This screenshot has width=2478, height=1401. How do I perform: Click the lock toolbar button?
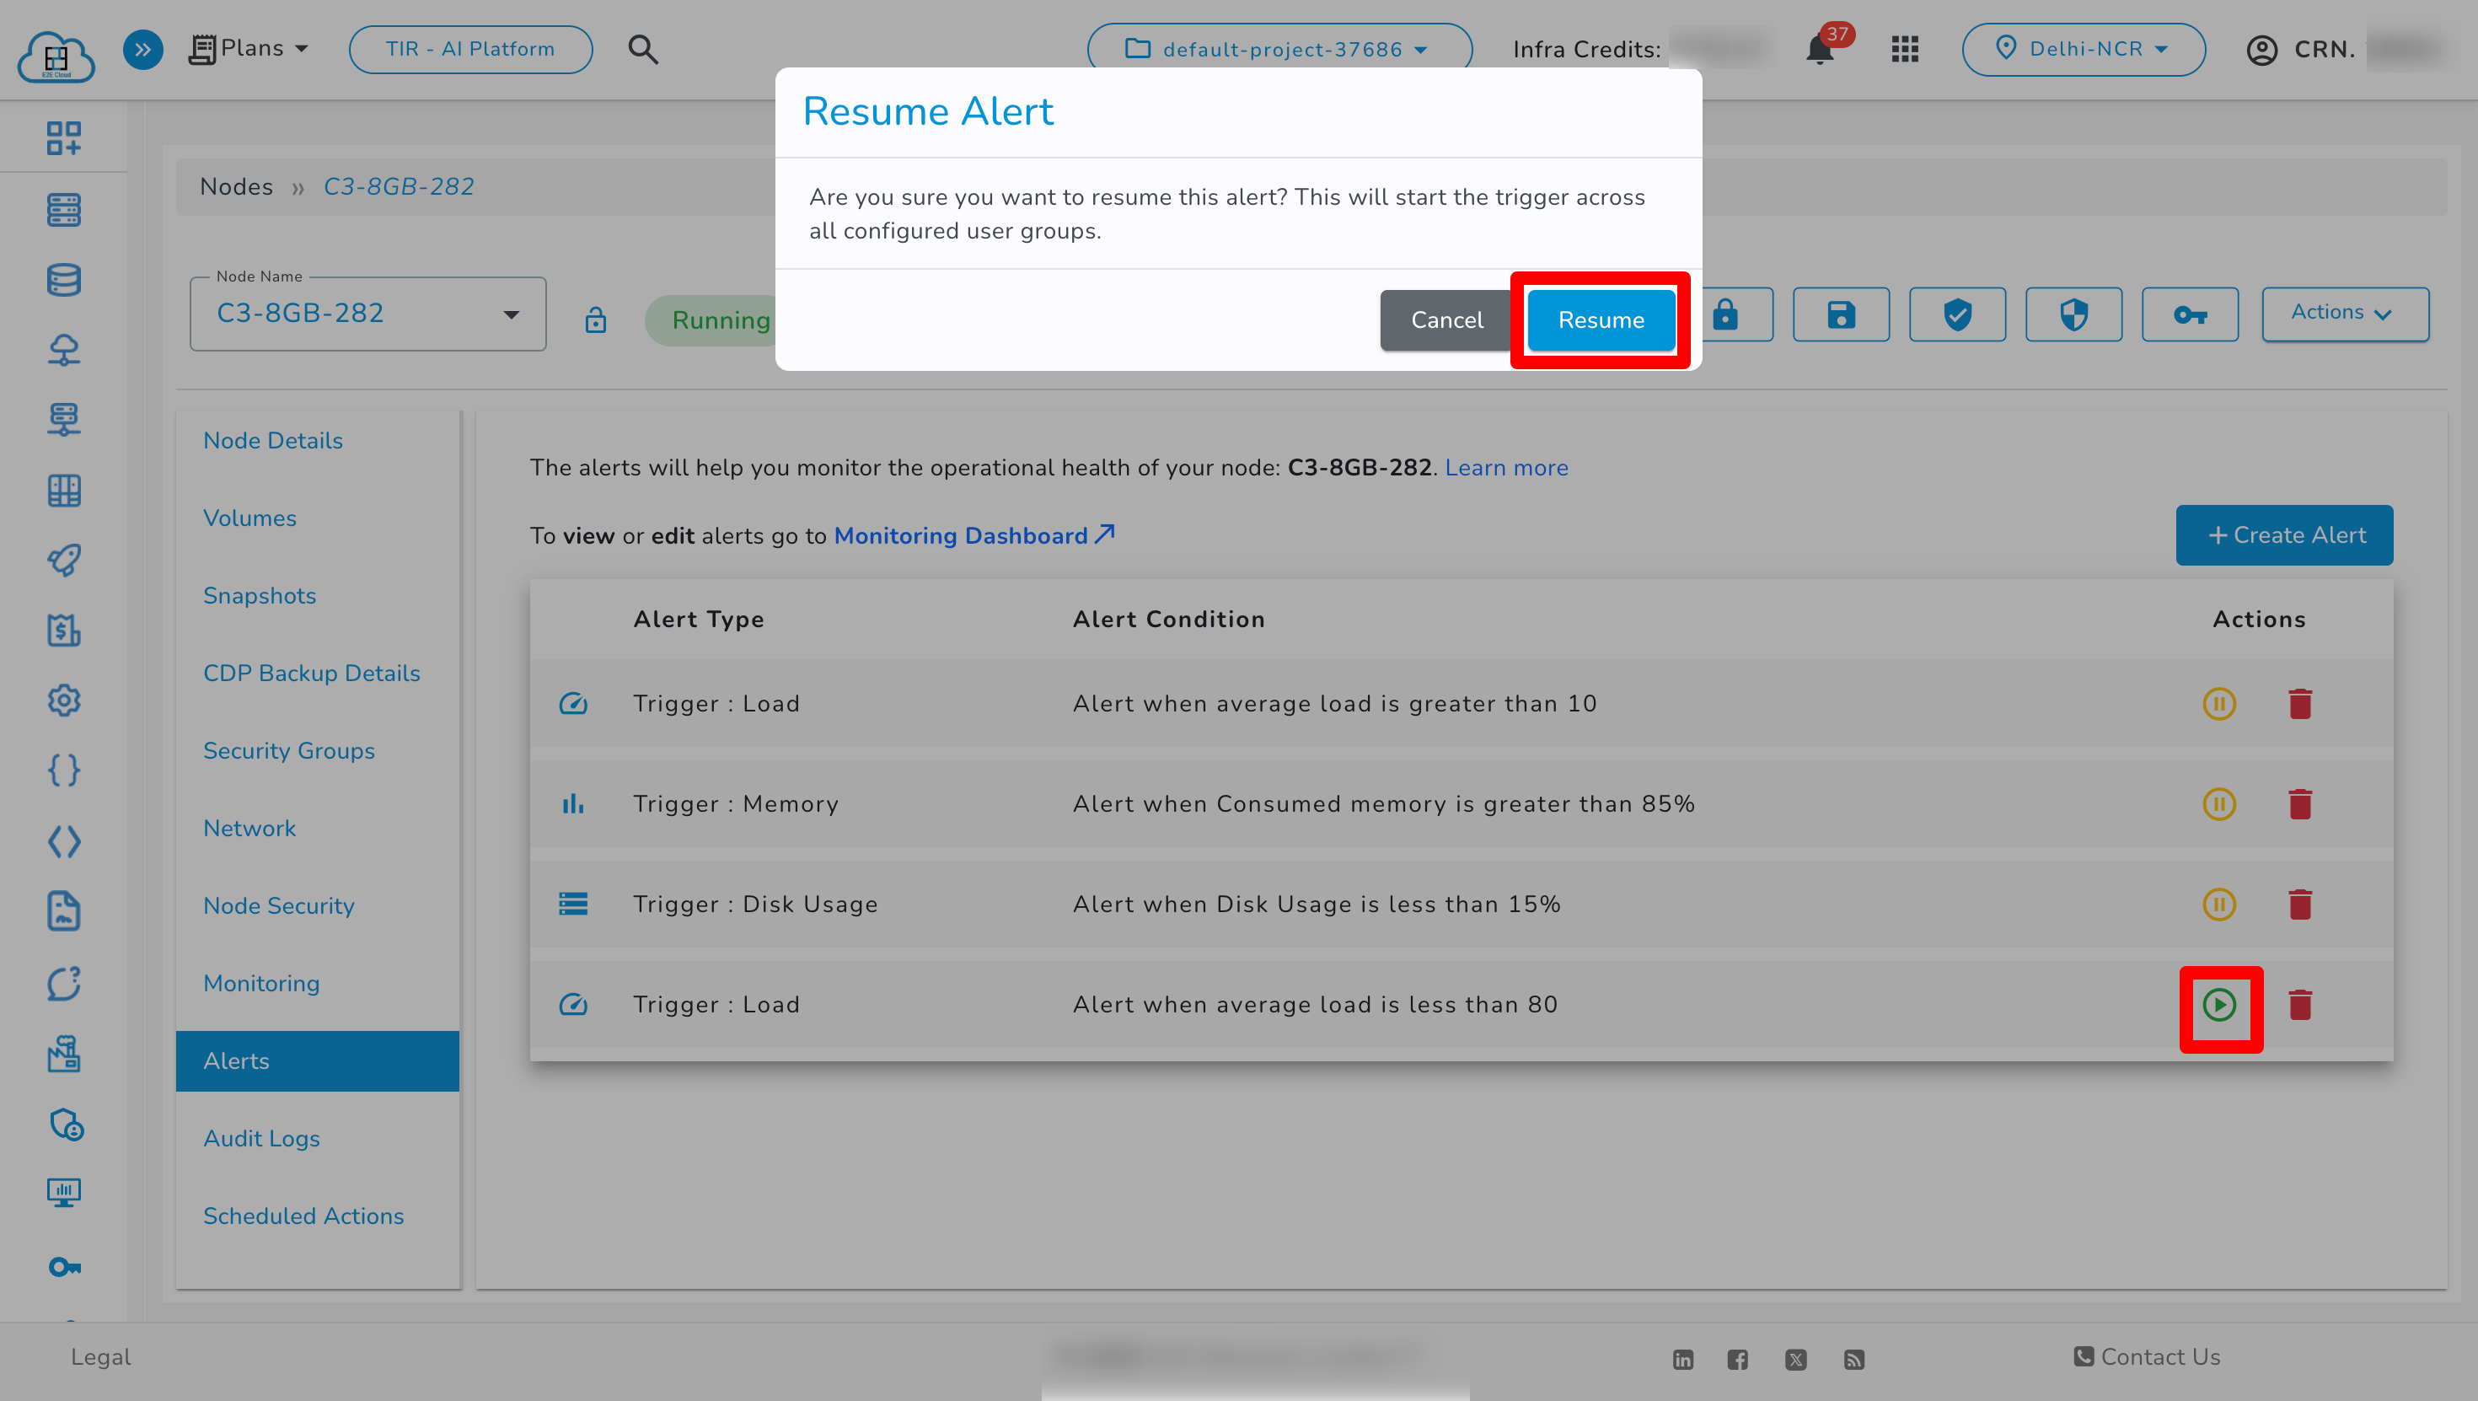point(1726,314)
